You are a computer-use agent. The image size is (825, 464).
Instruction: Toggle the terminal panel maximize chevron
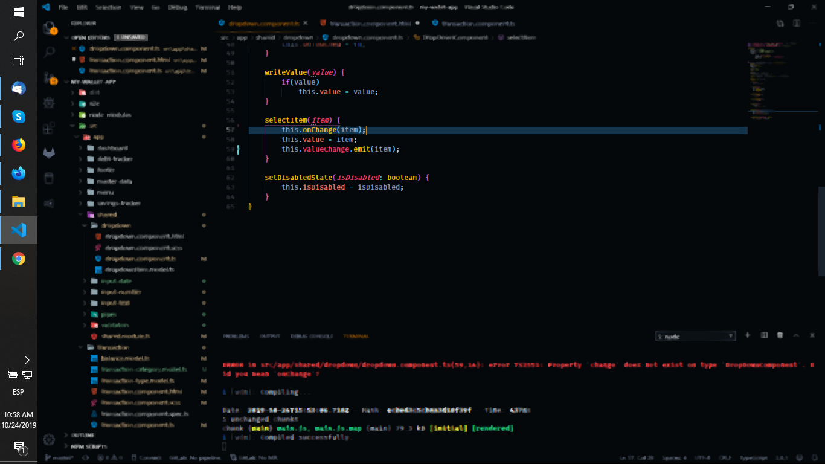[796, 335]
